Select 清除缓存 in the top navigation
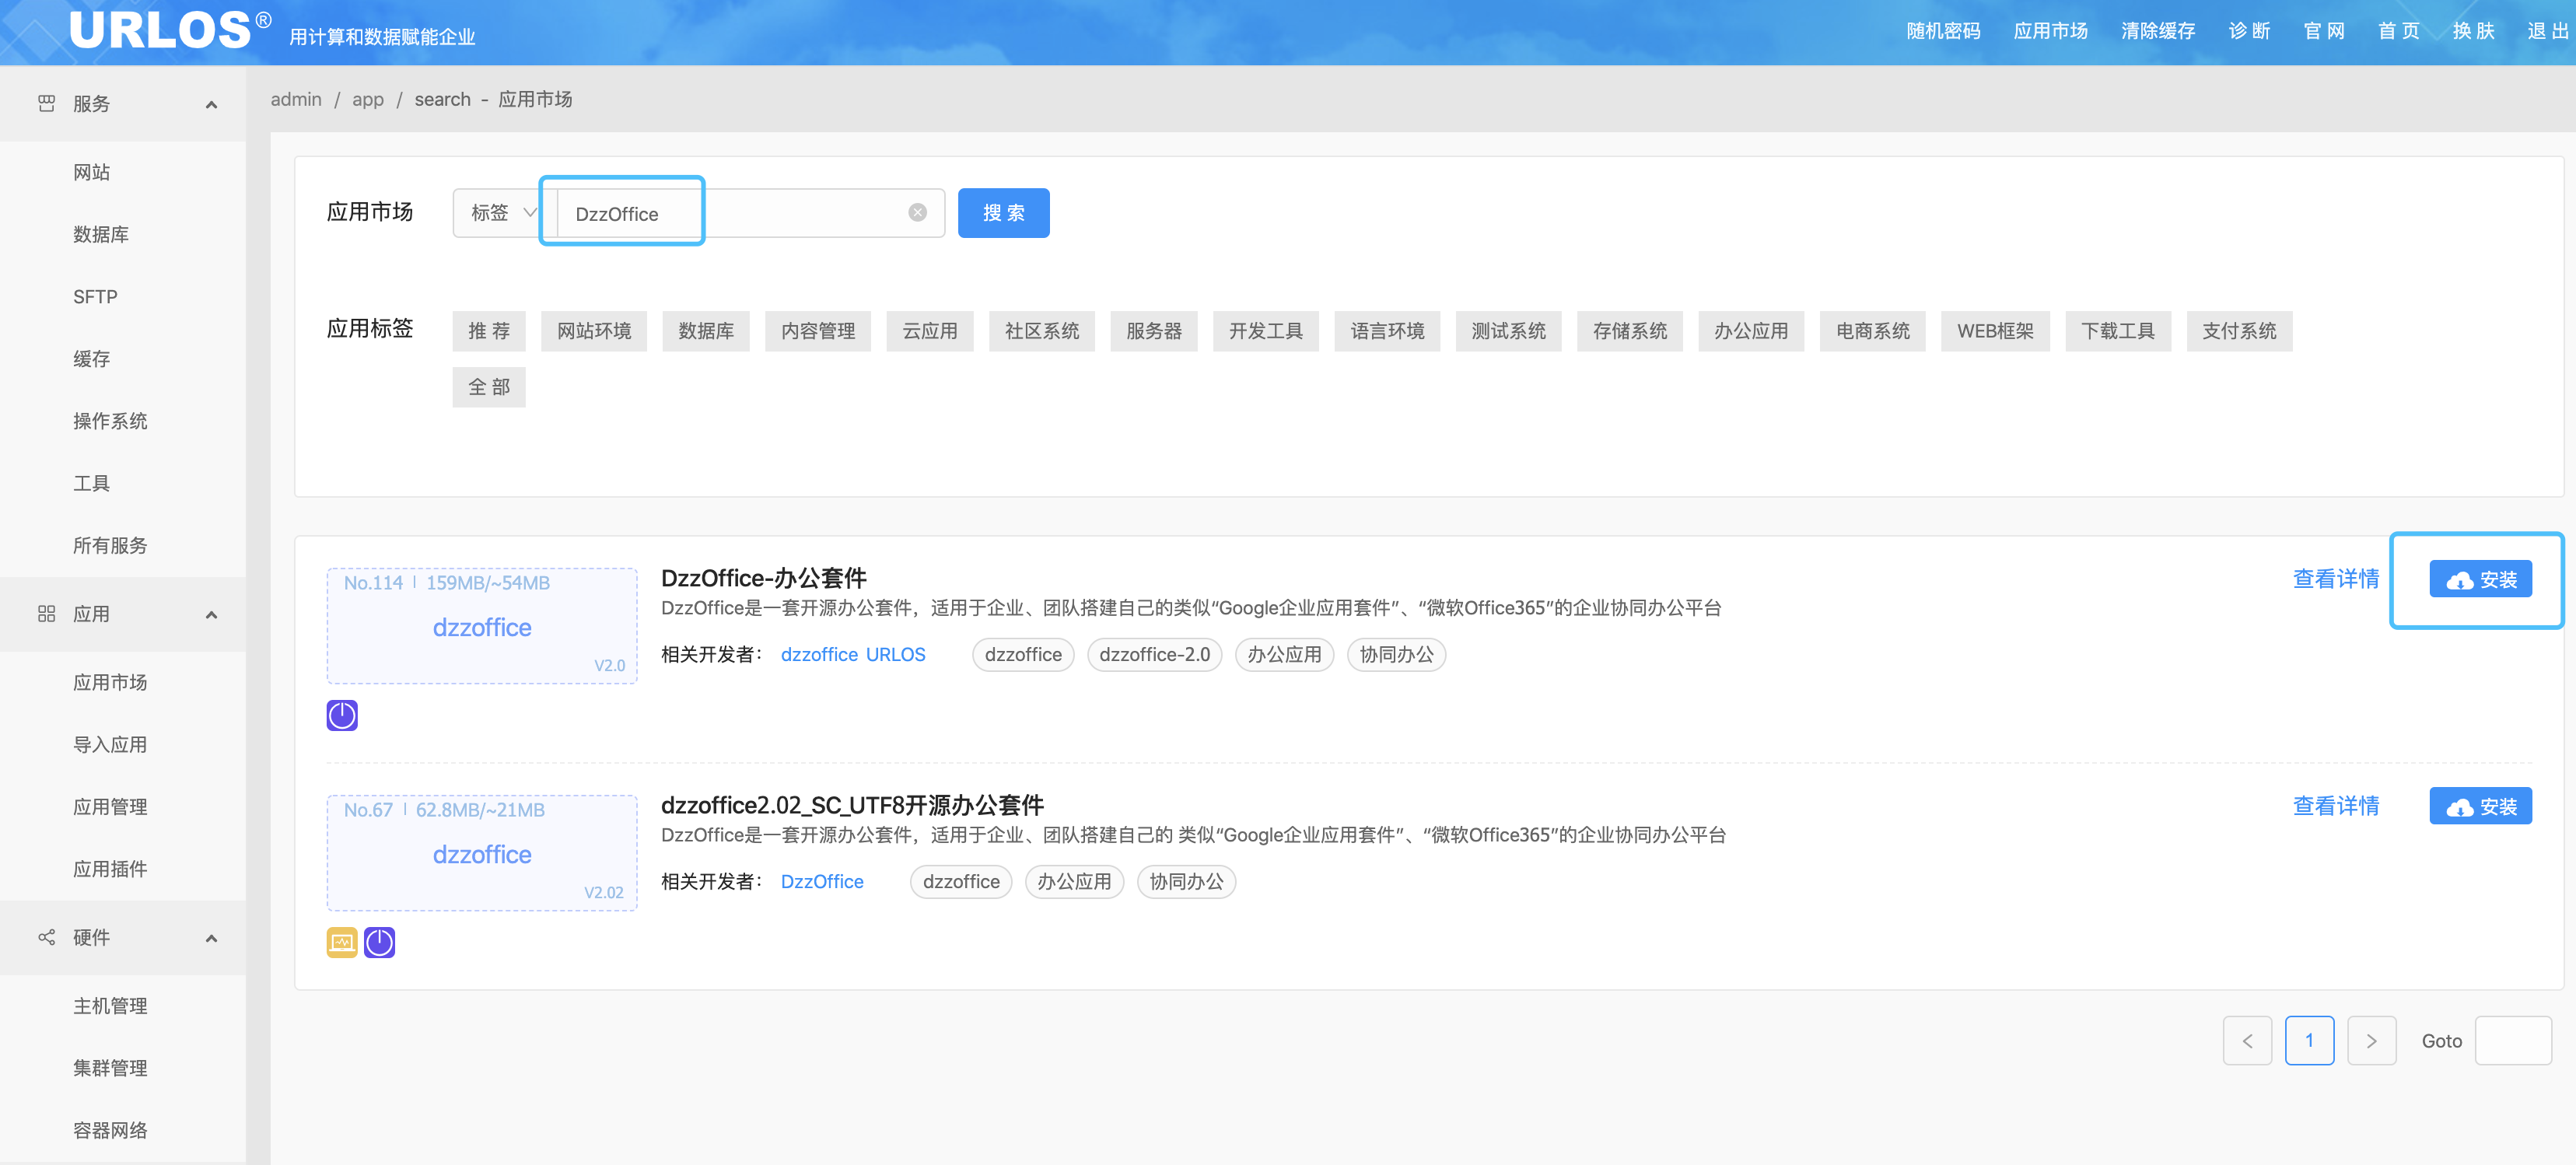 click(x=2157, y=31)
